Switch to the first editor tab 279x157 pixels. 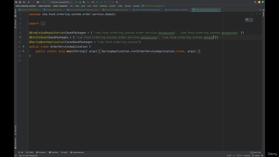(x=30, y=10)
